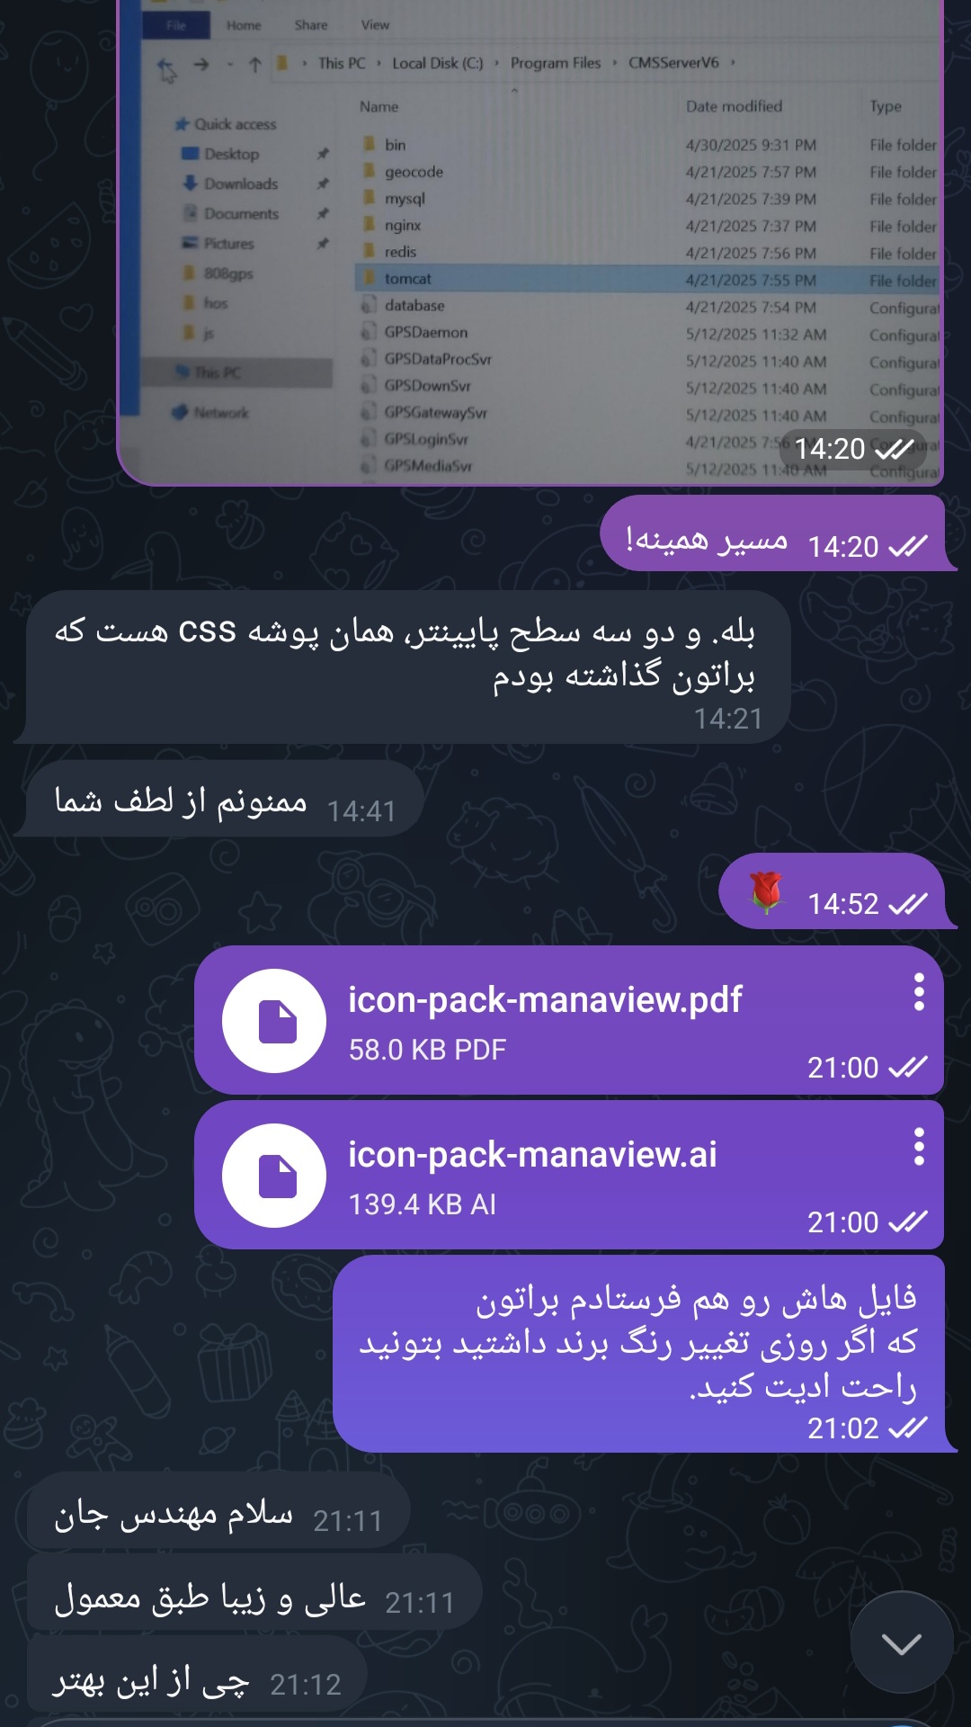Image resolution: width=971 pixels, height=1727 pixels.
Task: Select the 'ممنون از لطف شما' message
Action: click(x=223, y=799)
